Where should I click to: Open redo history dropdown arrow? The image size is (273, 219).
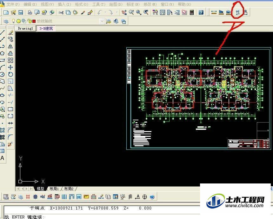tap(117, 12)
